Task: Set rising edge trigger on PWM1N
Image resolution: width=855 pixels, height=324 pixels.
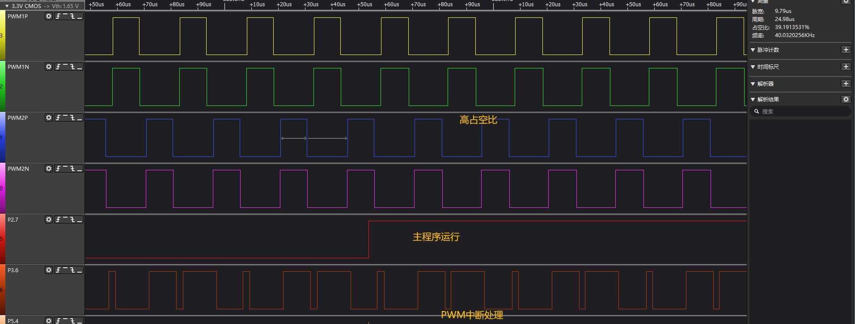Action: coord(58,67)
